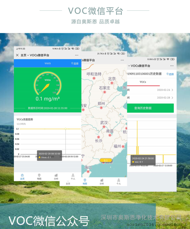Tap 选择 beside the 历史数据 title
The height and width of the screenshot is (229, 190).
point(170,74)
